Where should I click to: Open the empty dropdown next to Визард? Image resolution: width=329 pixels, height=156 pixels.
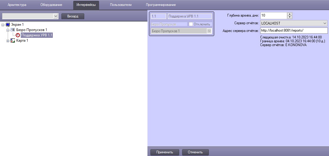[x=55, y=16]
